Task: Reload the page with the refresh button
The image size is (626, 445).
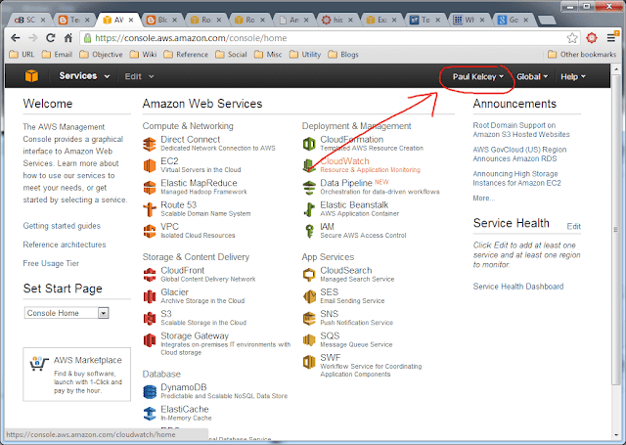Action: point(50,38)
